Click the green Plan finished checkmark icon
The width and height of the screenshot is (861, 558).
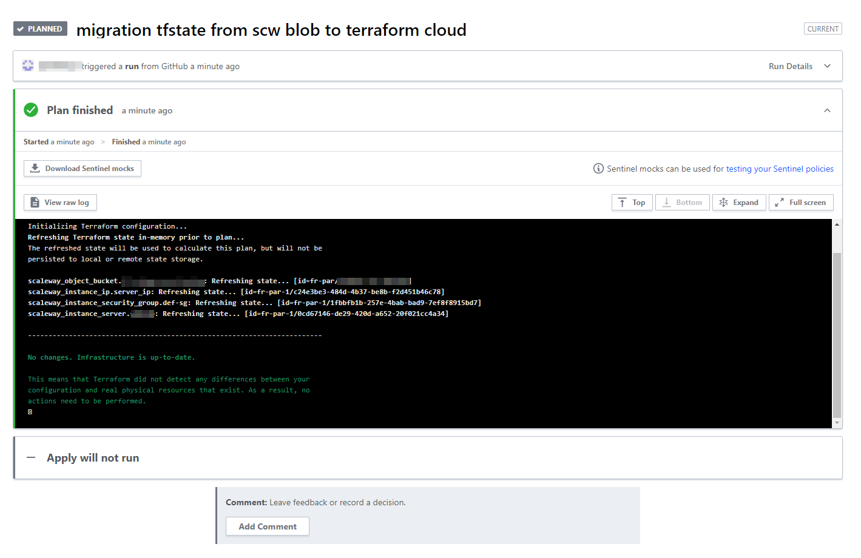tap(31, 110)
